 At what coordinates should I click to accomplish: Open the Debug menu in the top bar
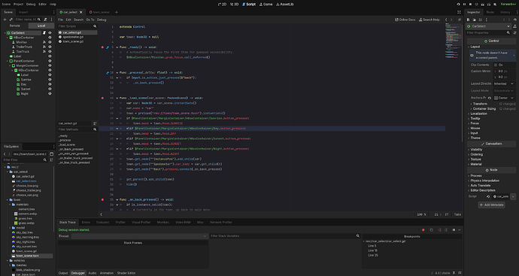click(x=31, y=5)
